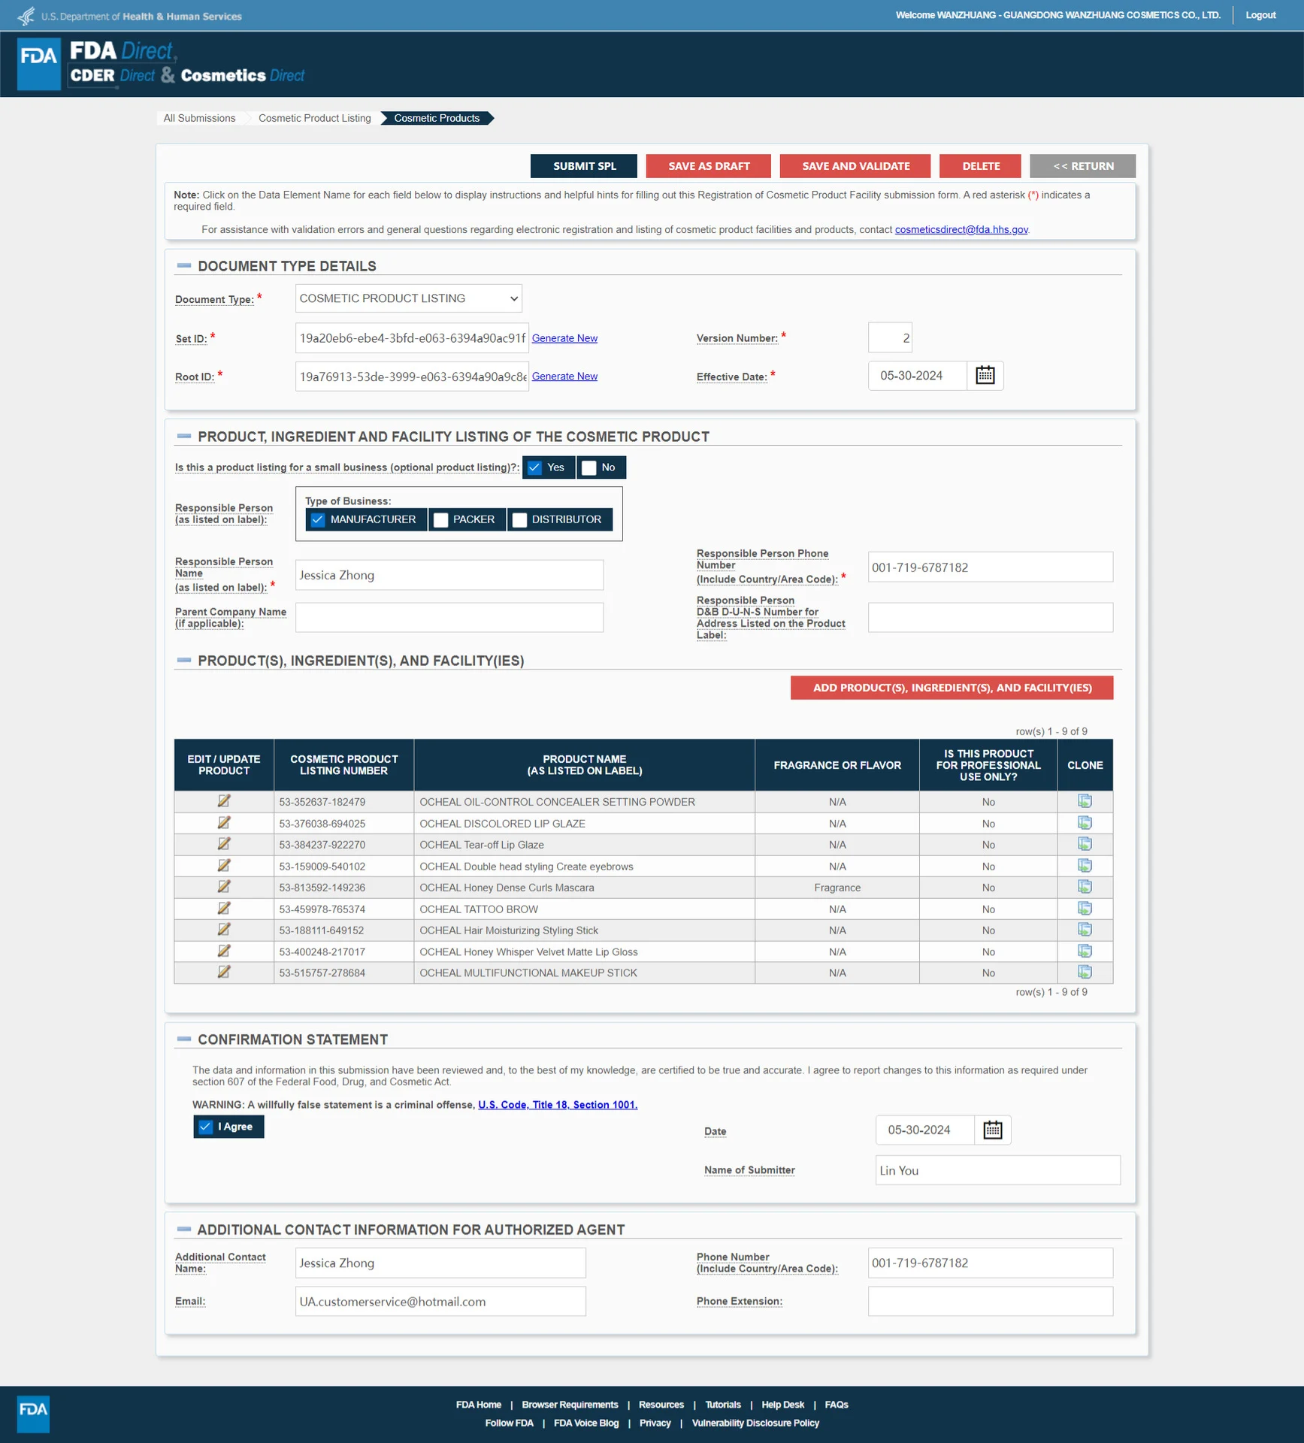This screenshot has width=1304, height=1443.
Task: Open the Tutorials footer link
Action: (x=723, y=1405)
